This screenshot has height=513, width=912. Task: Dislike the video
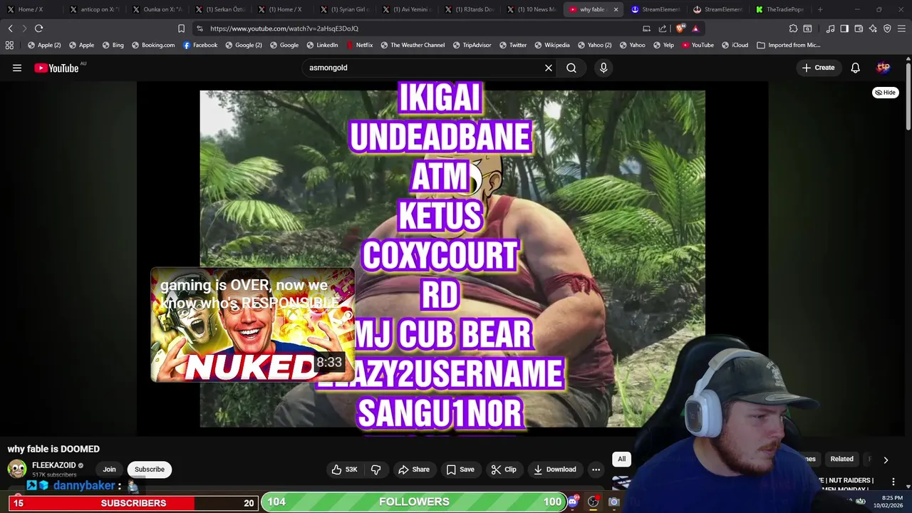tap(375, 470)
